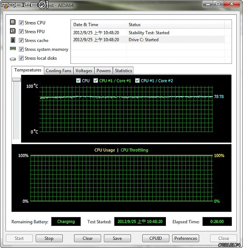The width and height of the screenshot is (243, 248).
Task: Click the cache chip icon beside Stress cache
Action: (x=13, y=40)
